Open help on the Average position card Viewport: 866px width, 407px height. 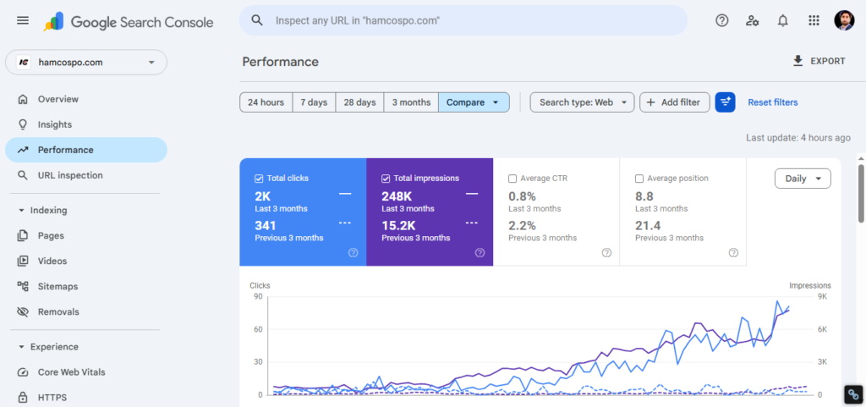point(733,253)
